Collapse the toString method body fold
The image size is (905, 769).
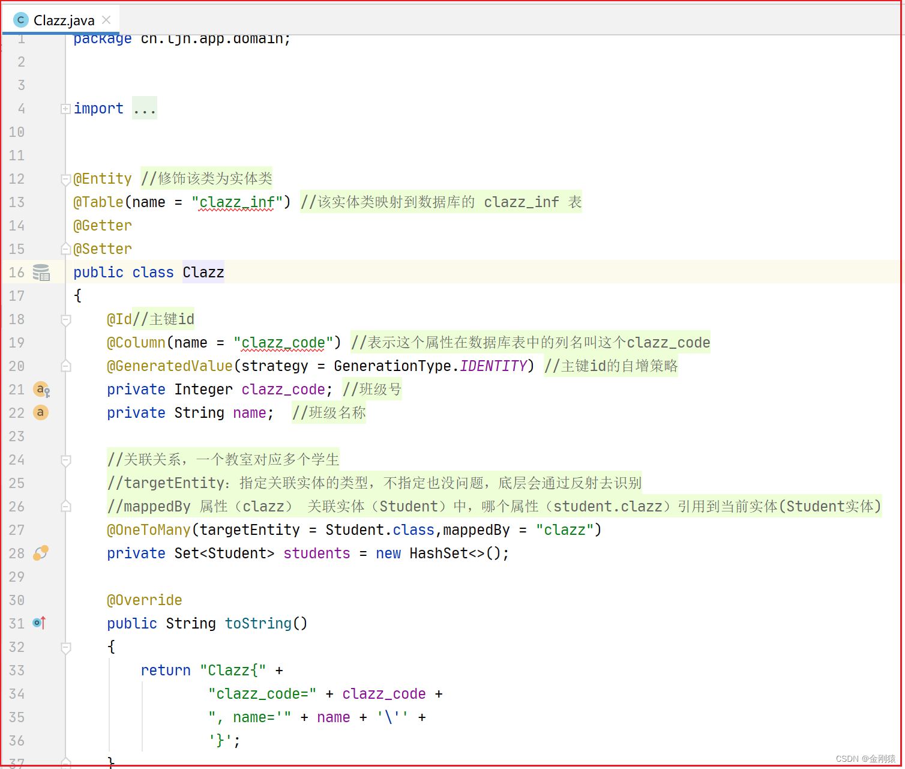66,648
